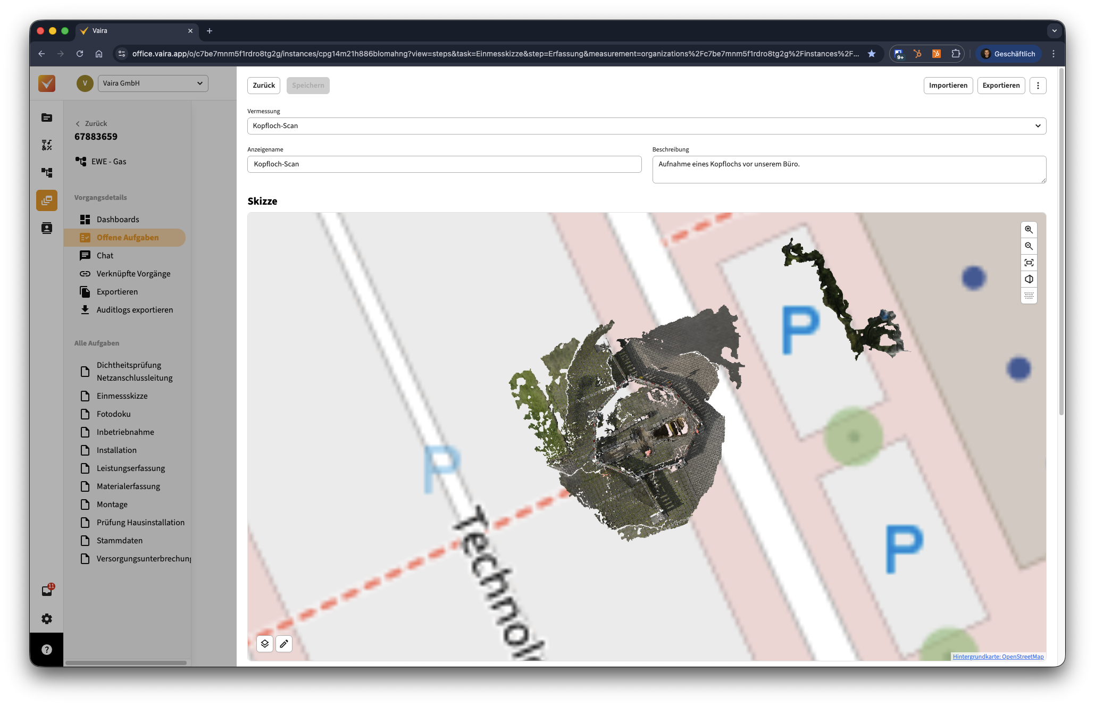Fit the scan to view
The width and height of the screenshot is (1095, 706).
(1029, 263)
